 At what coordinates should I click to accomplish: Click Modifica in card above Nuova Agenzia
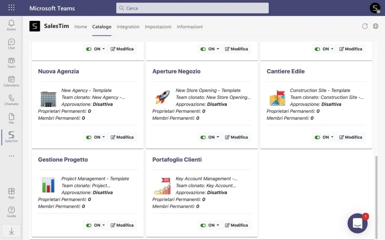122,49
